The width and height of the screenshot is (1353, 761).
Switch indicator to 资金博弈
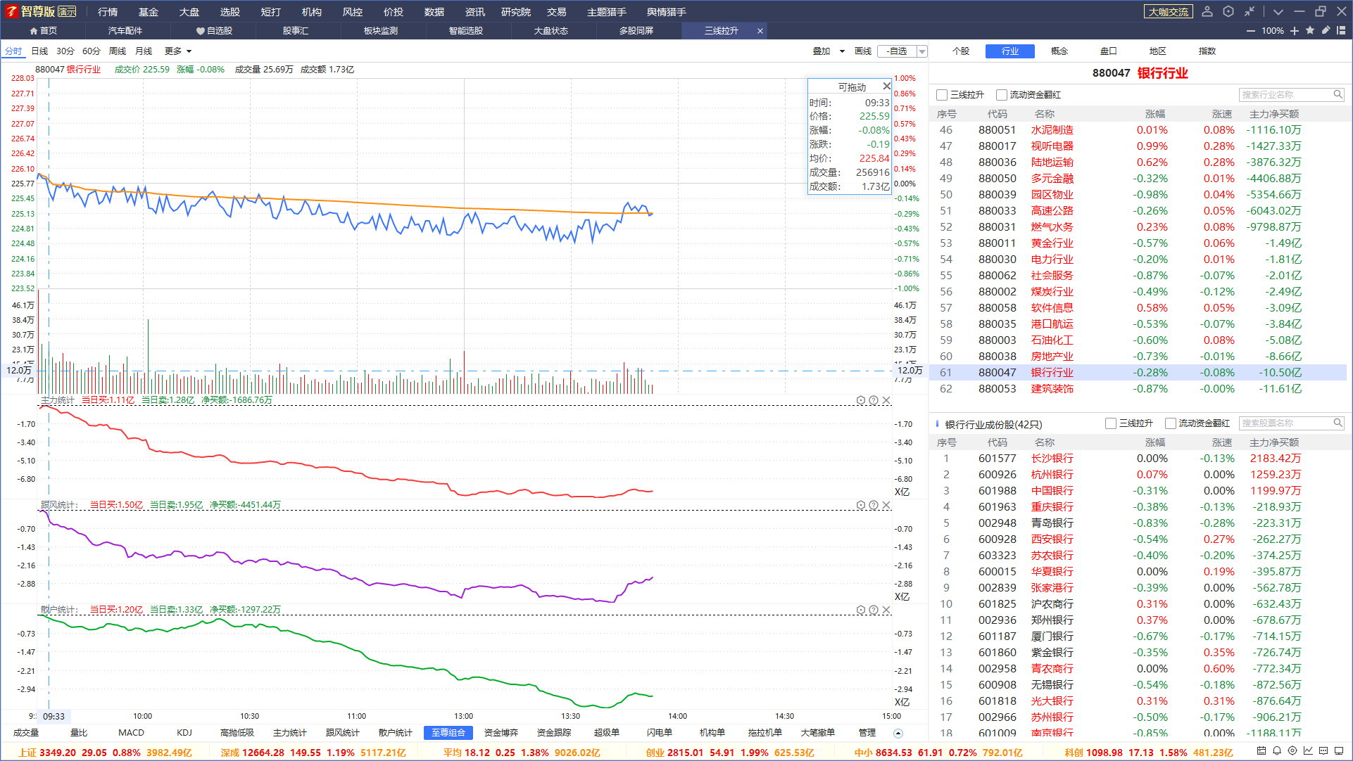pos(501,733)
